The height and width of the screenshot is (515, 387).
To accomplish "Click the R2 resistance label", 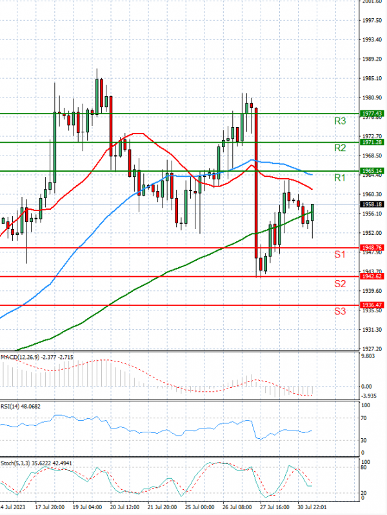I will (340, 148).
